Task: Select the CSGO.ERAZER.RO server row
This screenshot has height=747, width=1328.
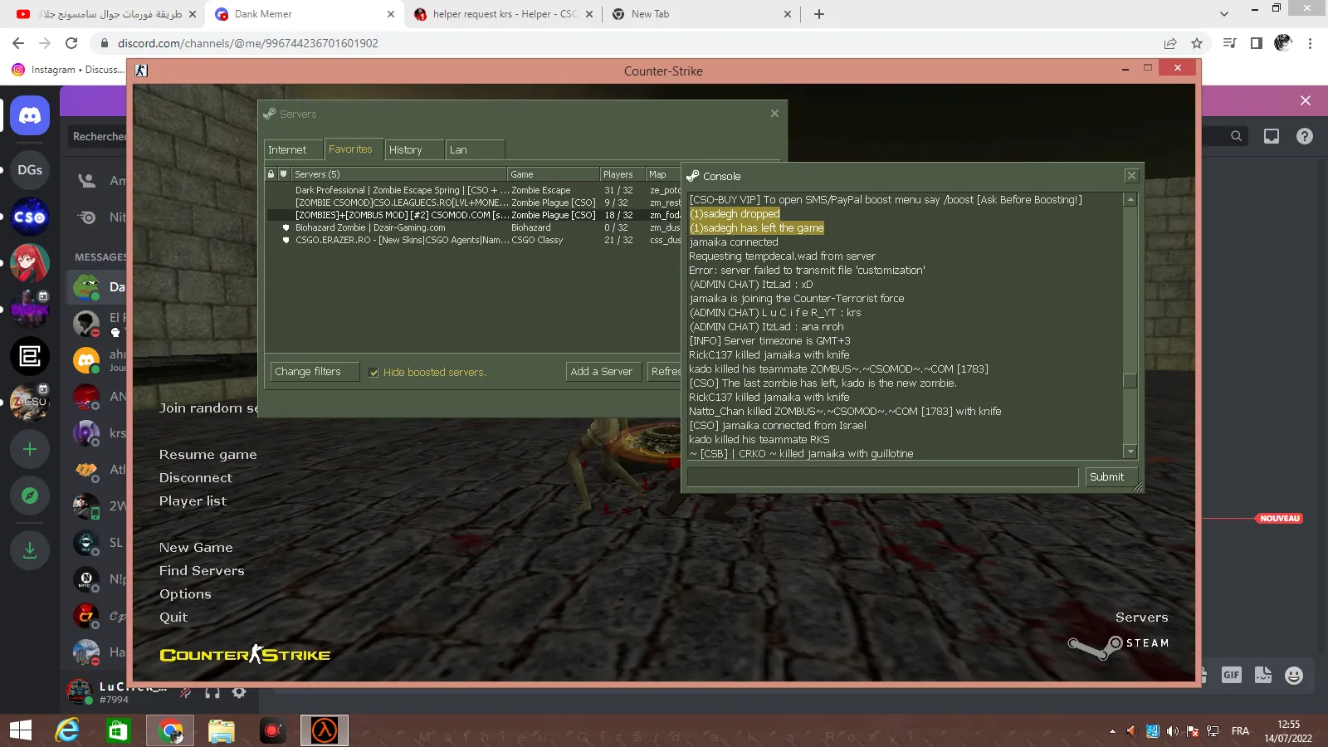Action: 473,240
